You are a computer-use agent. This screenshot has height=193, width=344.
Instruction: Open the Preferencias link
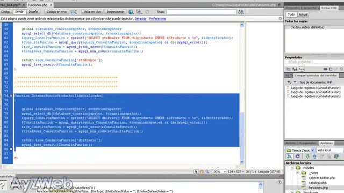(x=157, y=19)
